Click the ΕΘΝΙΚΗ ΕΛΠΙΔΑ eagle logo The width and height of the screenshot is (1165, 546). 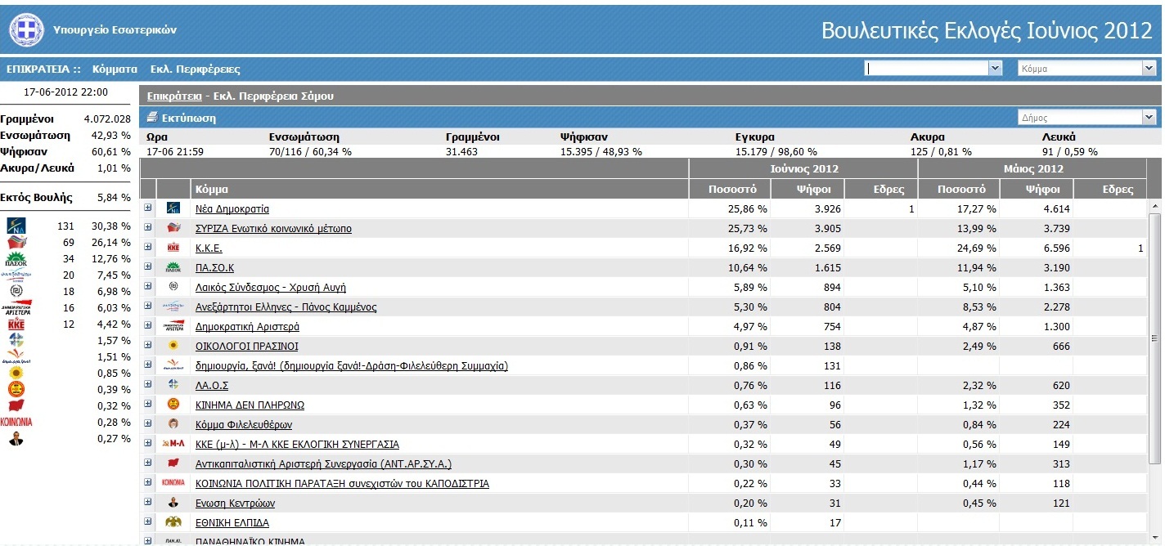coord(173,522)
